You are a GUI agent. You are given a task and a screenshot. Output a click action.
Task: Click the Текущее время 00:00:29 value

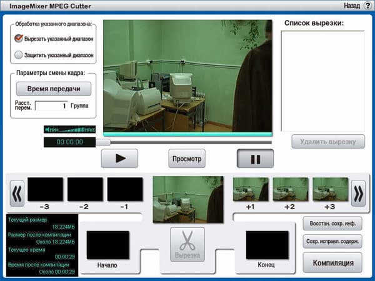[65, 257]
